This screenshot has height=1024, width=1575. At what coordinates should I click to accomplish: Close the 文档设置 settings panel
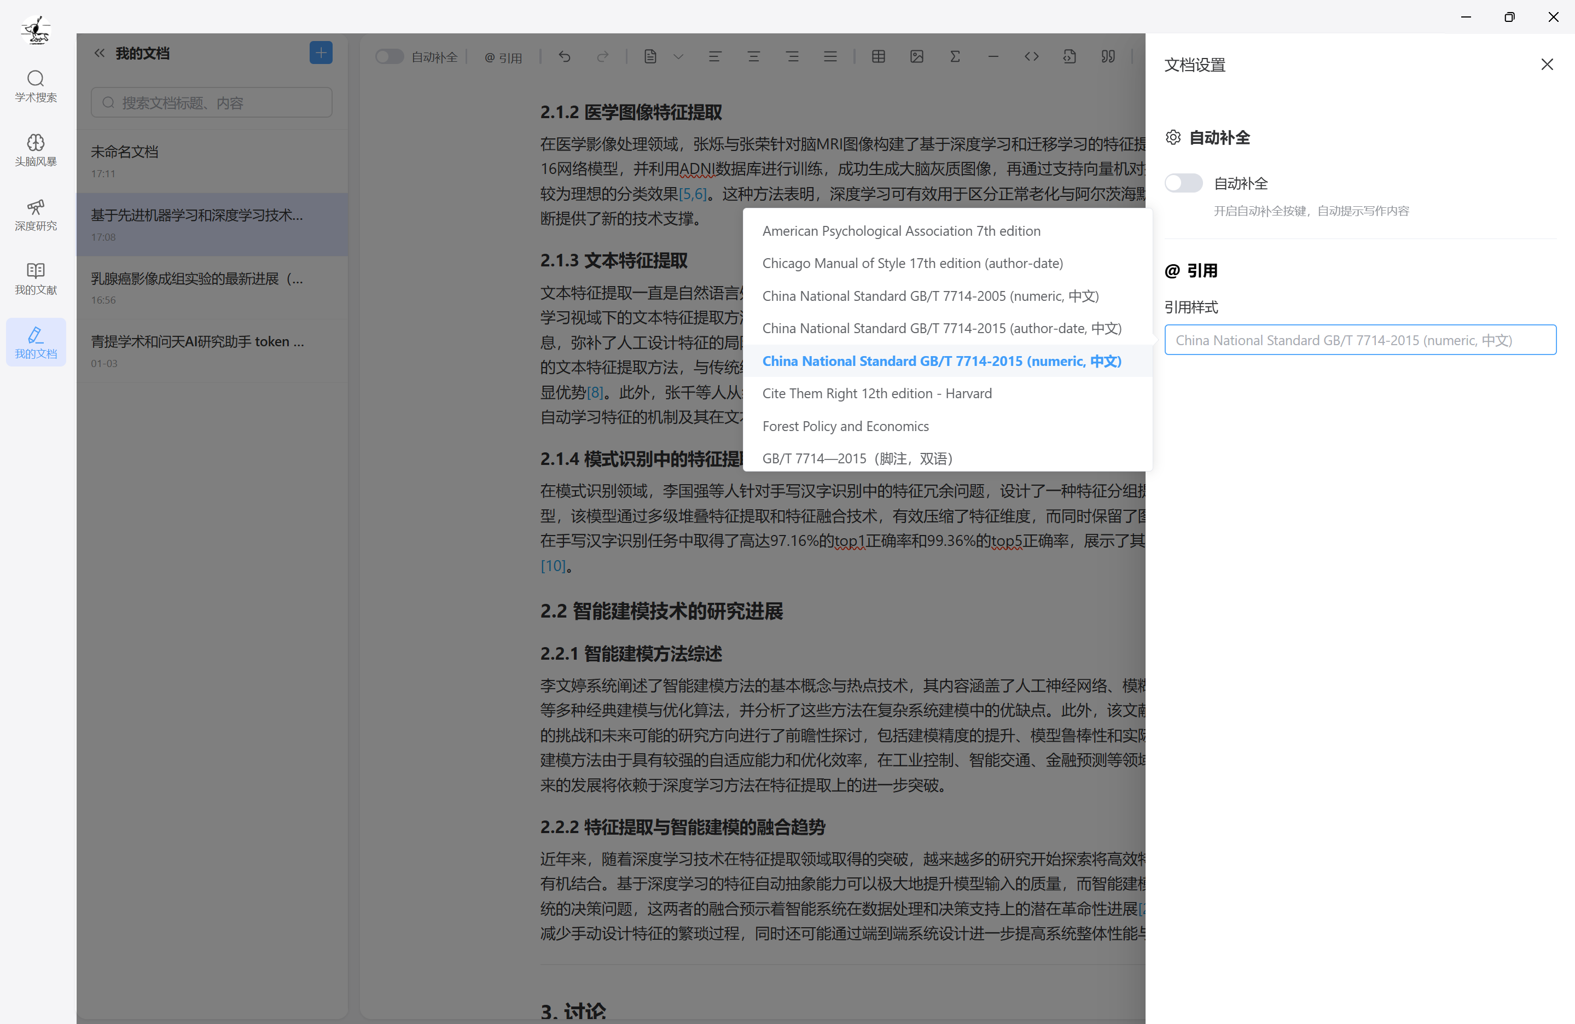pyautogui.click(x=1547, y=64)
